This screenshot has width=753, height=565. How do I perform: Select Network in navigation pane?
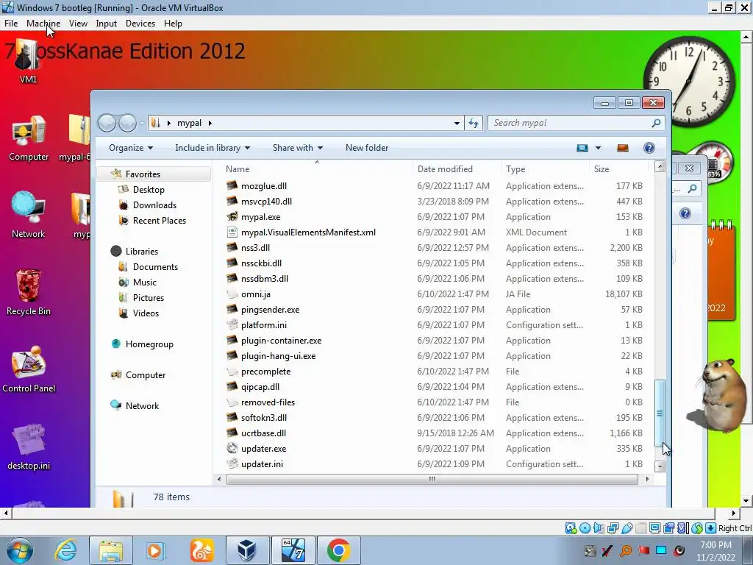(142, 405)
